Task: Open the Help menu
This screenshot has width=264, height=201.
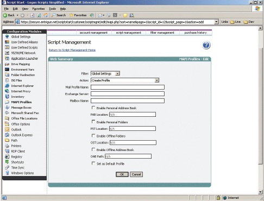Action: [63, 9]
